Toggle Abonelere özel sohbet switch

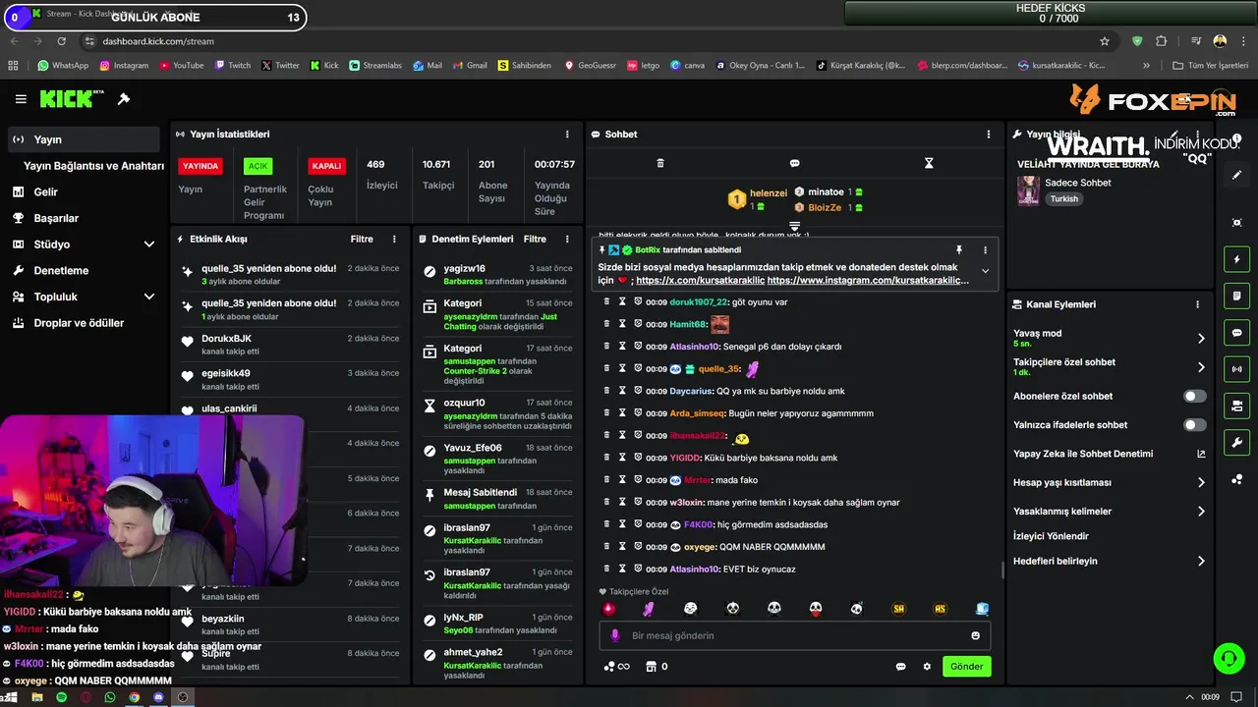tap(1194, 397)
